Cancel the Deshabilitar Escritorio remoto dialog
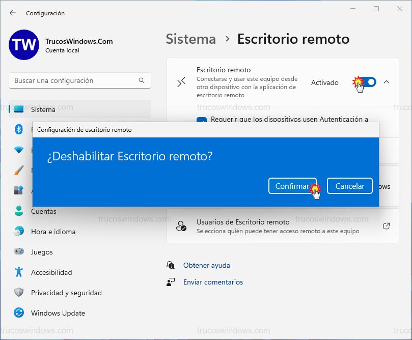Viewport: 412px width, 340px height. tap(349, 186)
